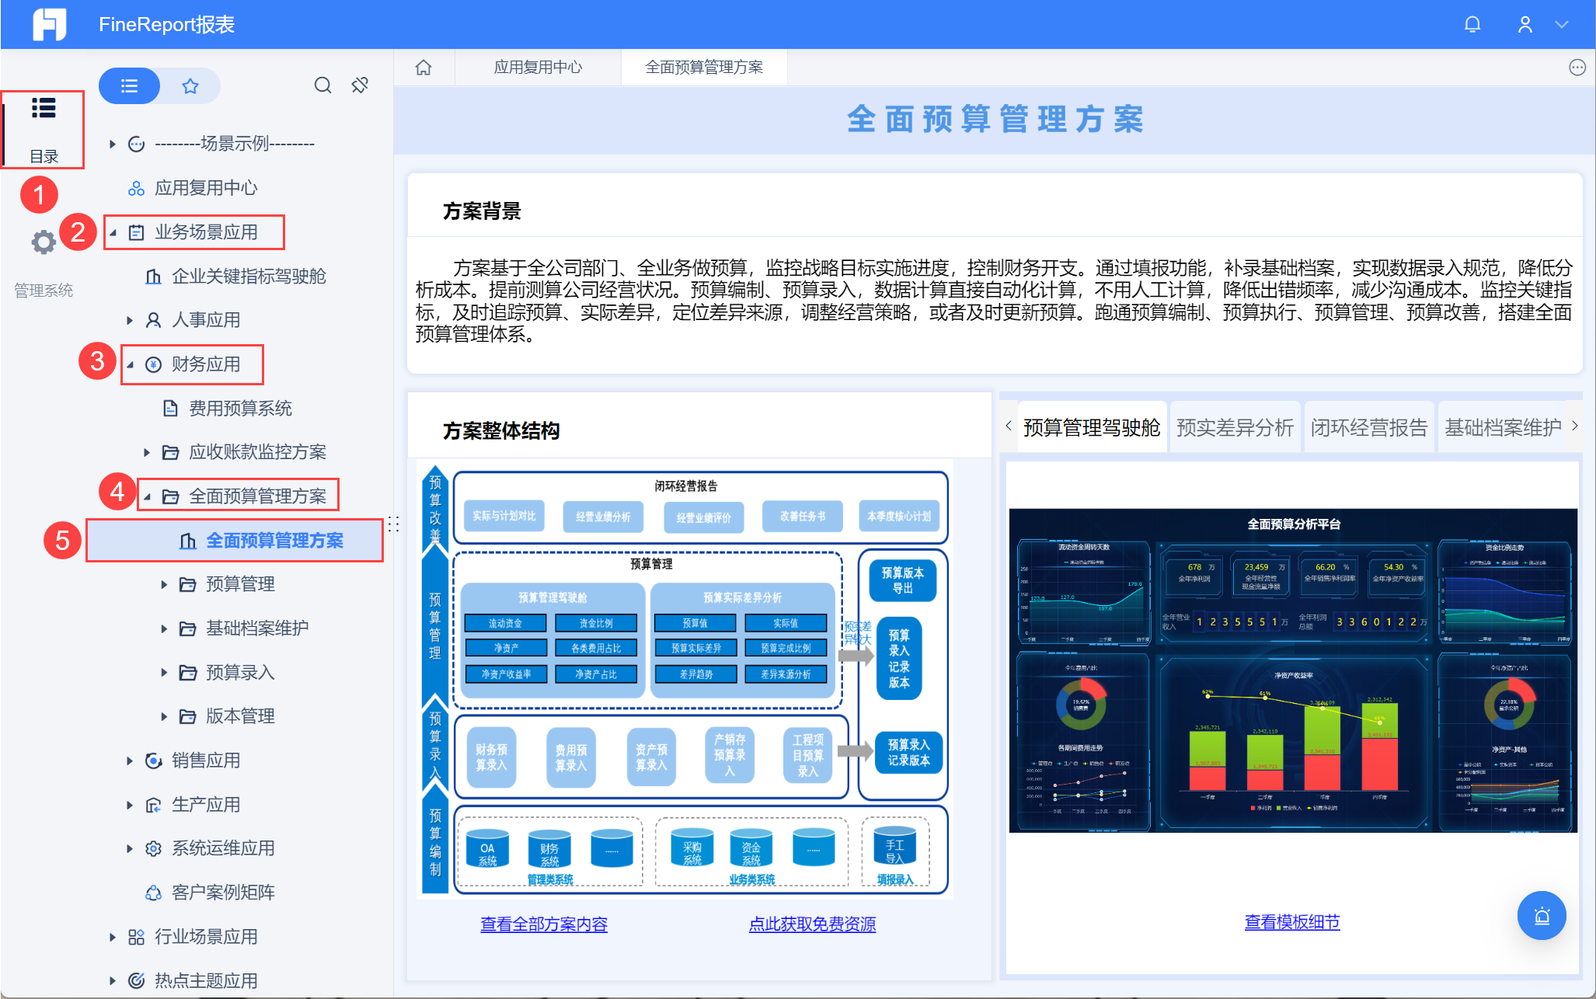The width and height of the screenshot is (1596, 999).
Task: Click the pin sidebar icon
Action: point(360,85)
